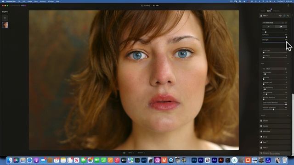Image resolution: width=294 pixels, height=165 pixels.
Task: Open the Music app in dock
Action: [117, 160]
